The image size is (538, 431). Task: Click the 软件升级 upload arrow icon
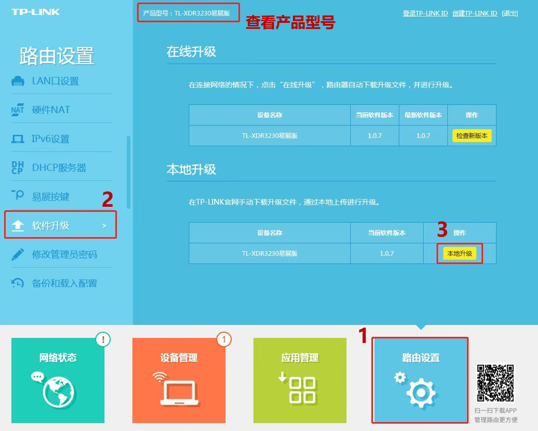[x=17, y=225]
